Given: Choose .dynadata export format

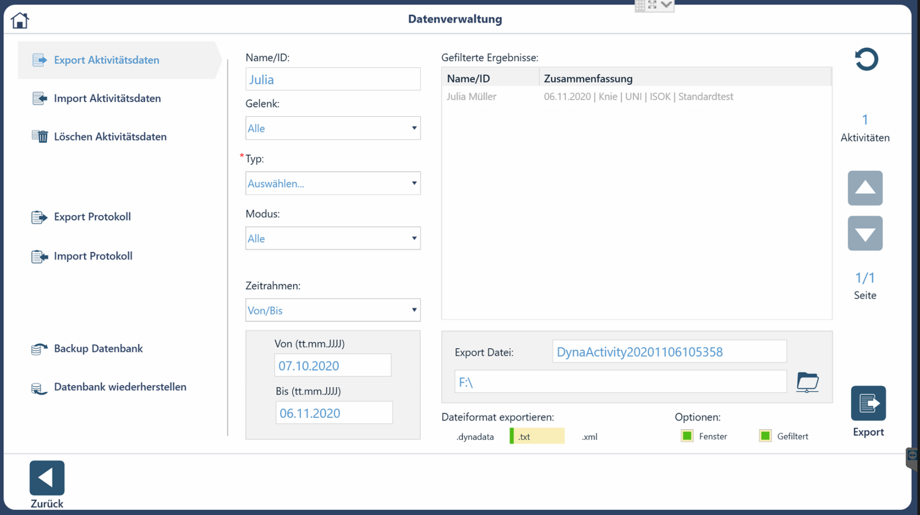Looking at the screenshot, I should click(x=475, y=437).
